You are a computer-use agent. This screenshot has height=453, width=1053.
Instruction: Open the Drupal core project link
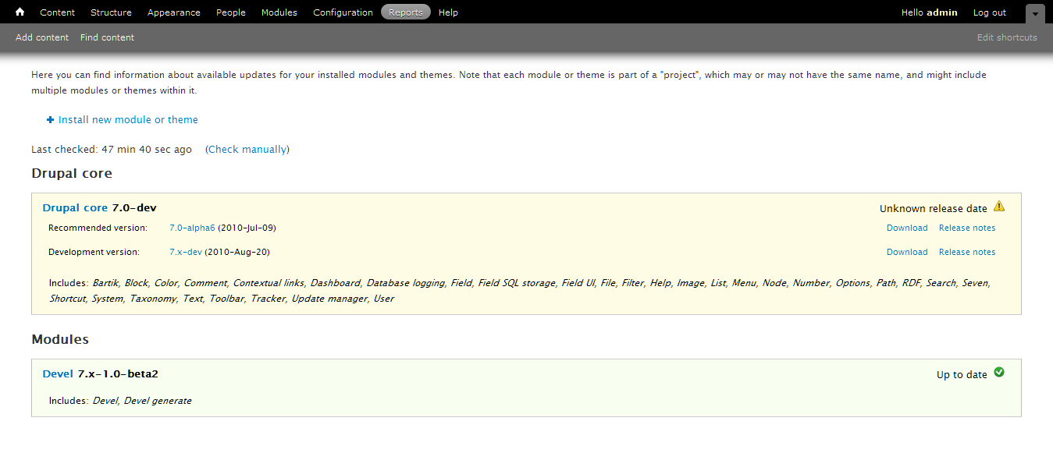tap(75, 208)
